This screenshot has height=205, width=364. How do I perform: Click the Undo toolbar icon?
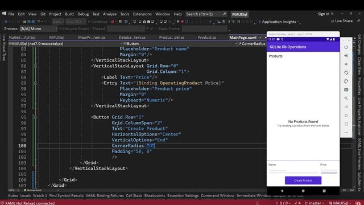pyautogui.click(x=39, y=22)
